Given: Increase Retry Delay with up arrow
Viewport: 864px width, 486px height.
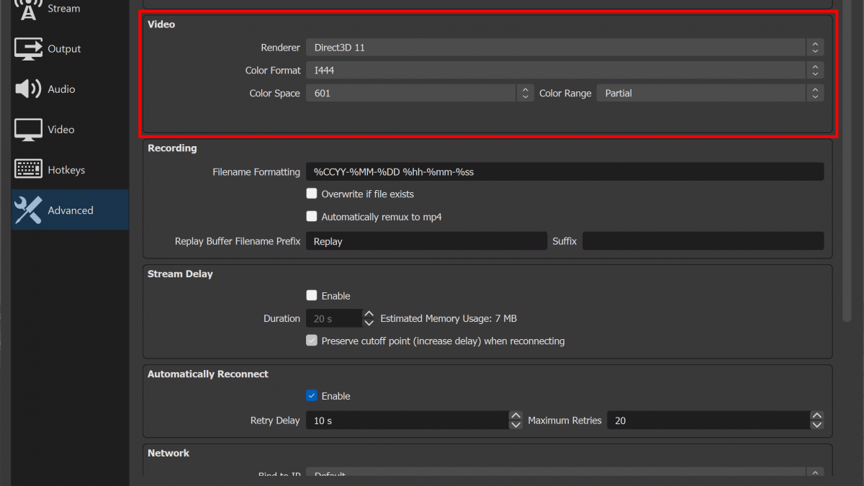Looking at the screenshot, I should tap(516, 416).
